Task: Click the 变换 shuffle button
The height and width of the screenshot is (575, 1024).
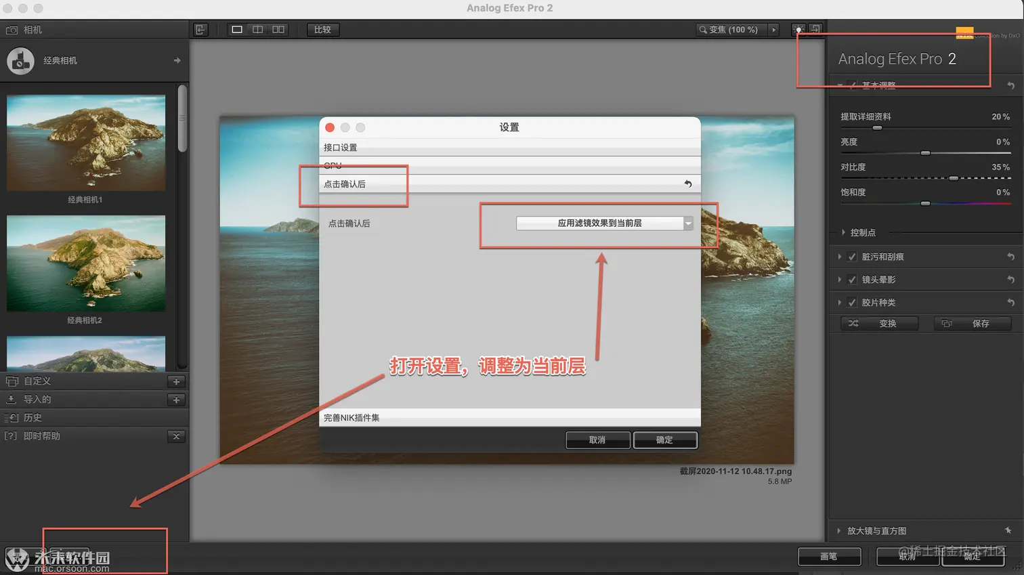Action: (879, 324)
